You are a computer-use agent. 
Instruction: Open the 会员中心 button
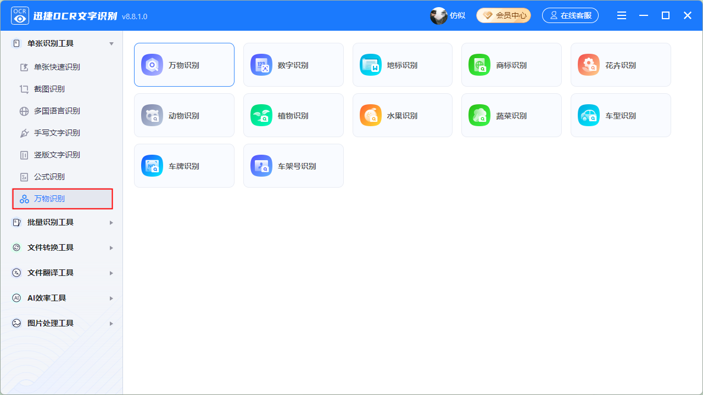(x=504, y=15)
